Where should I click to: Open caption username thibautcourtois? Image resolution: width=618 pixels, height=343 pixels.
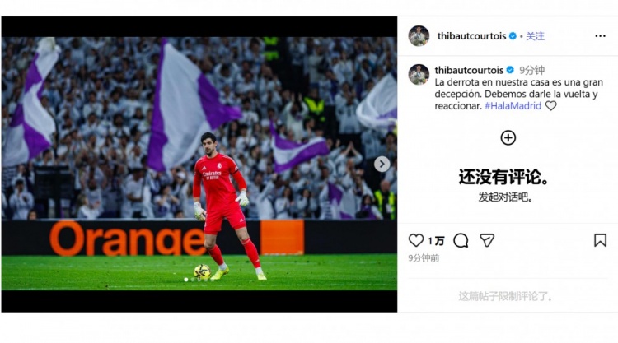click(469, 70)
